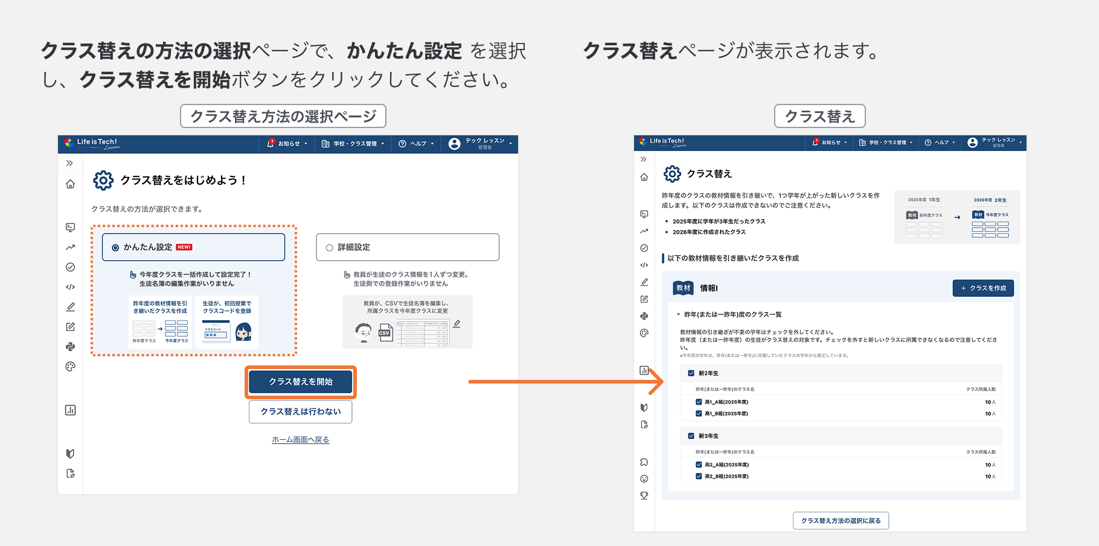Screen dimensions: 1099x546
Task: Click user avatar icon in クラス替え page header
Action: coord(972,143)
